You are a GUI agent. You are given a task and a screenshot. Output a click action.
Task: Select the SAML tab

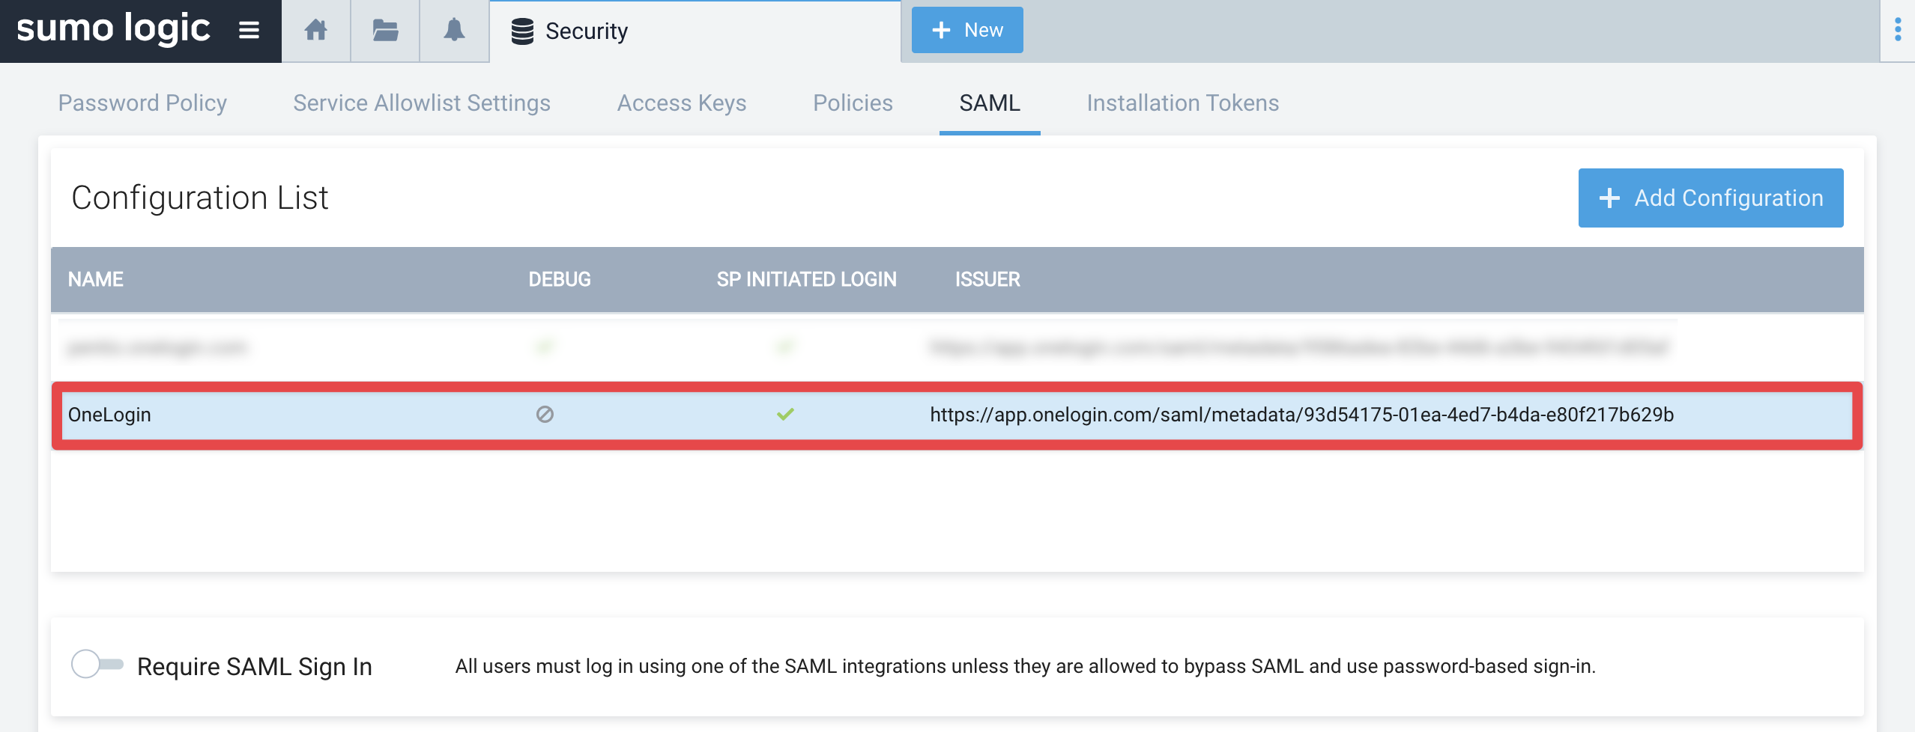990,103
